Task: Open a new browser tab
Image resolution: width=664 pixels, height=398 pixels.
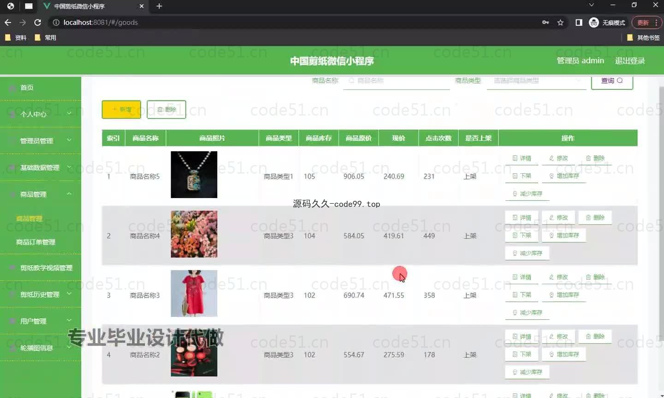Action: point(159,6)
